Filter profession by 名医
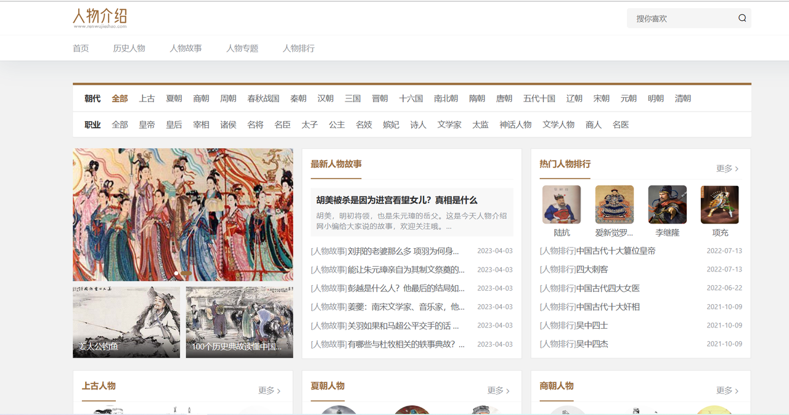This screenshot has width=789, height=415. click(621, 124)
